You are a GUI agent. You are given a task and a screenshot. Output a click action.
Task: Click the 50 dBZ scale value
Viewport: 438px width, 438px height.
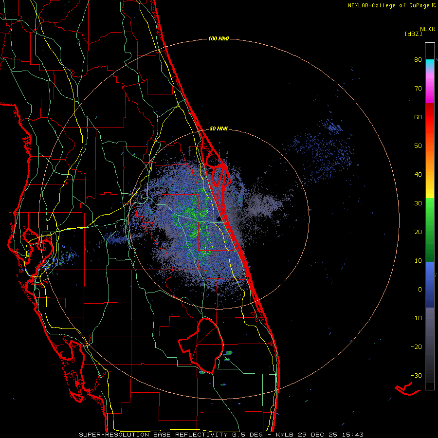418,146
